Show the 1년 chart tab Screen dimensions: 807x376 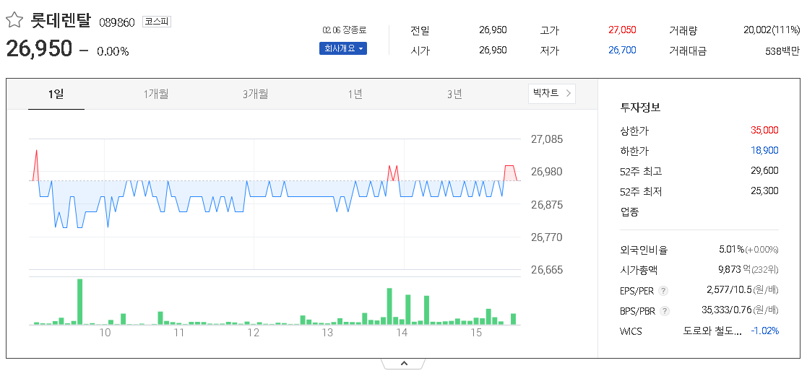(355, 94)
